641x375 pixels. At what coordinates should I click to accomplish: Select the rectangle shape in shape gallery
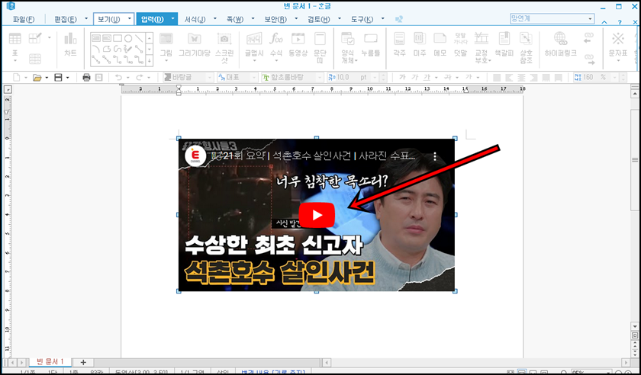pos(118,38)
